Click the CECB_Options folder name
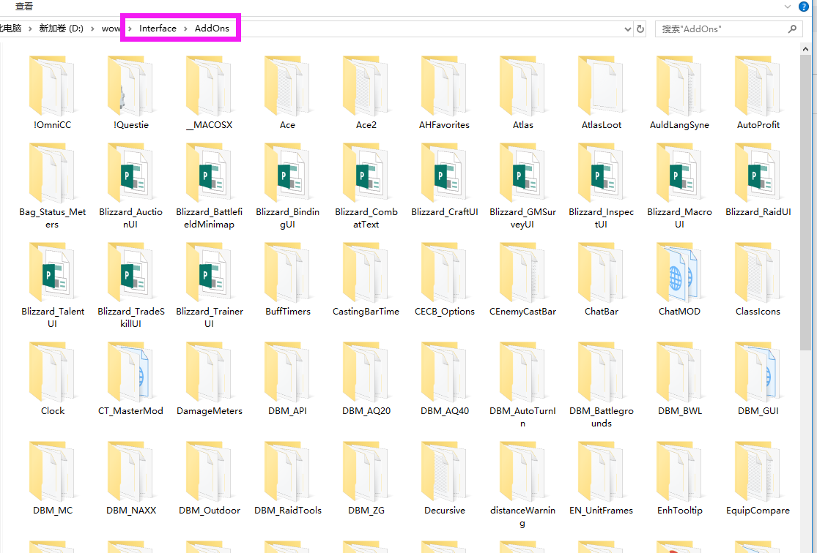The width and height of the screenshot is (817, 553). (445, 312)
